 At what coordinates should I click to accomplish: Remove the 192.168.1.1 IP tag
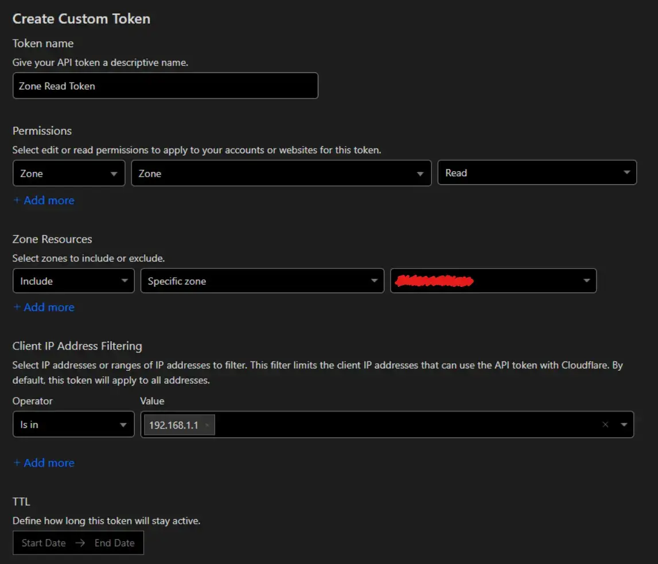207,425
